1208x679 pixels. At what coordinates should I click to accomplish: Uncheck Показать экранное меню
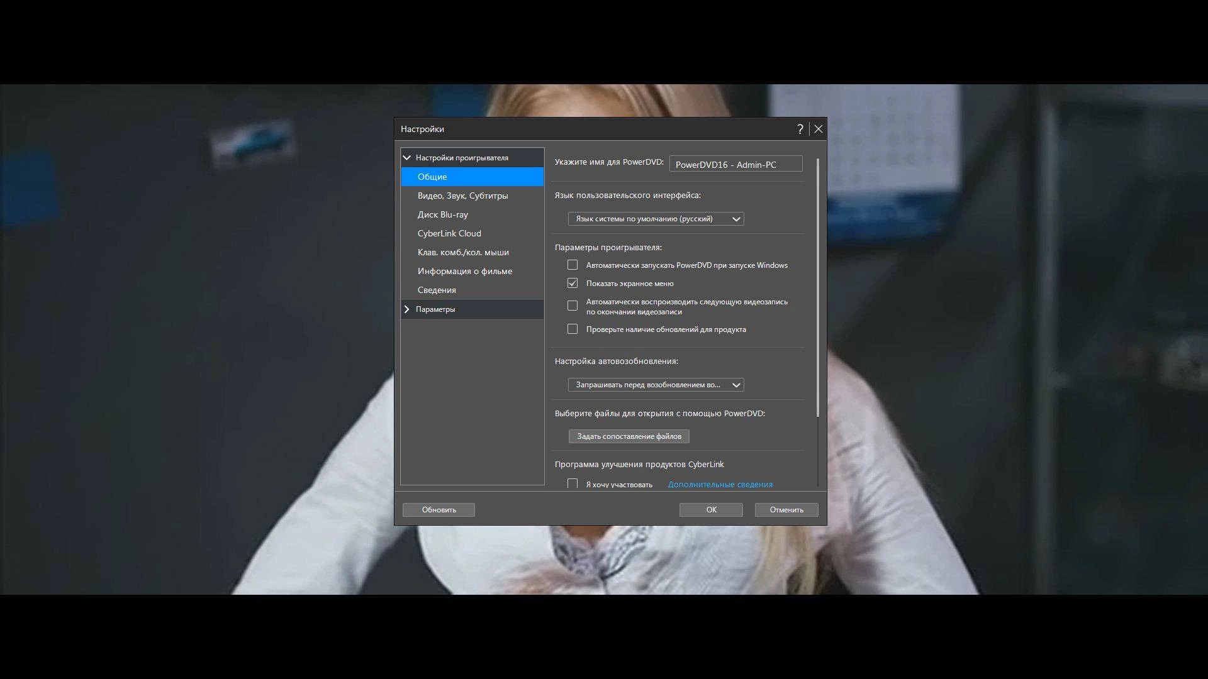[x=573, y=284]
